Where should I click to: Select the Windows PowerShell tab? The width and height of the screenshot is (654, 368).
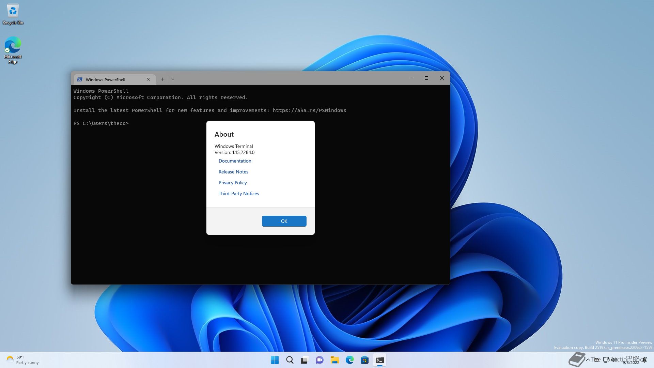(106, 79)
